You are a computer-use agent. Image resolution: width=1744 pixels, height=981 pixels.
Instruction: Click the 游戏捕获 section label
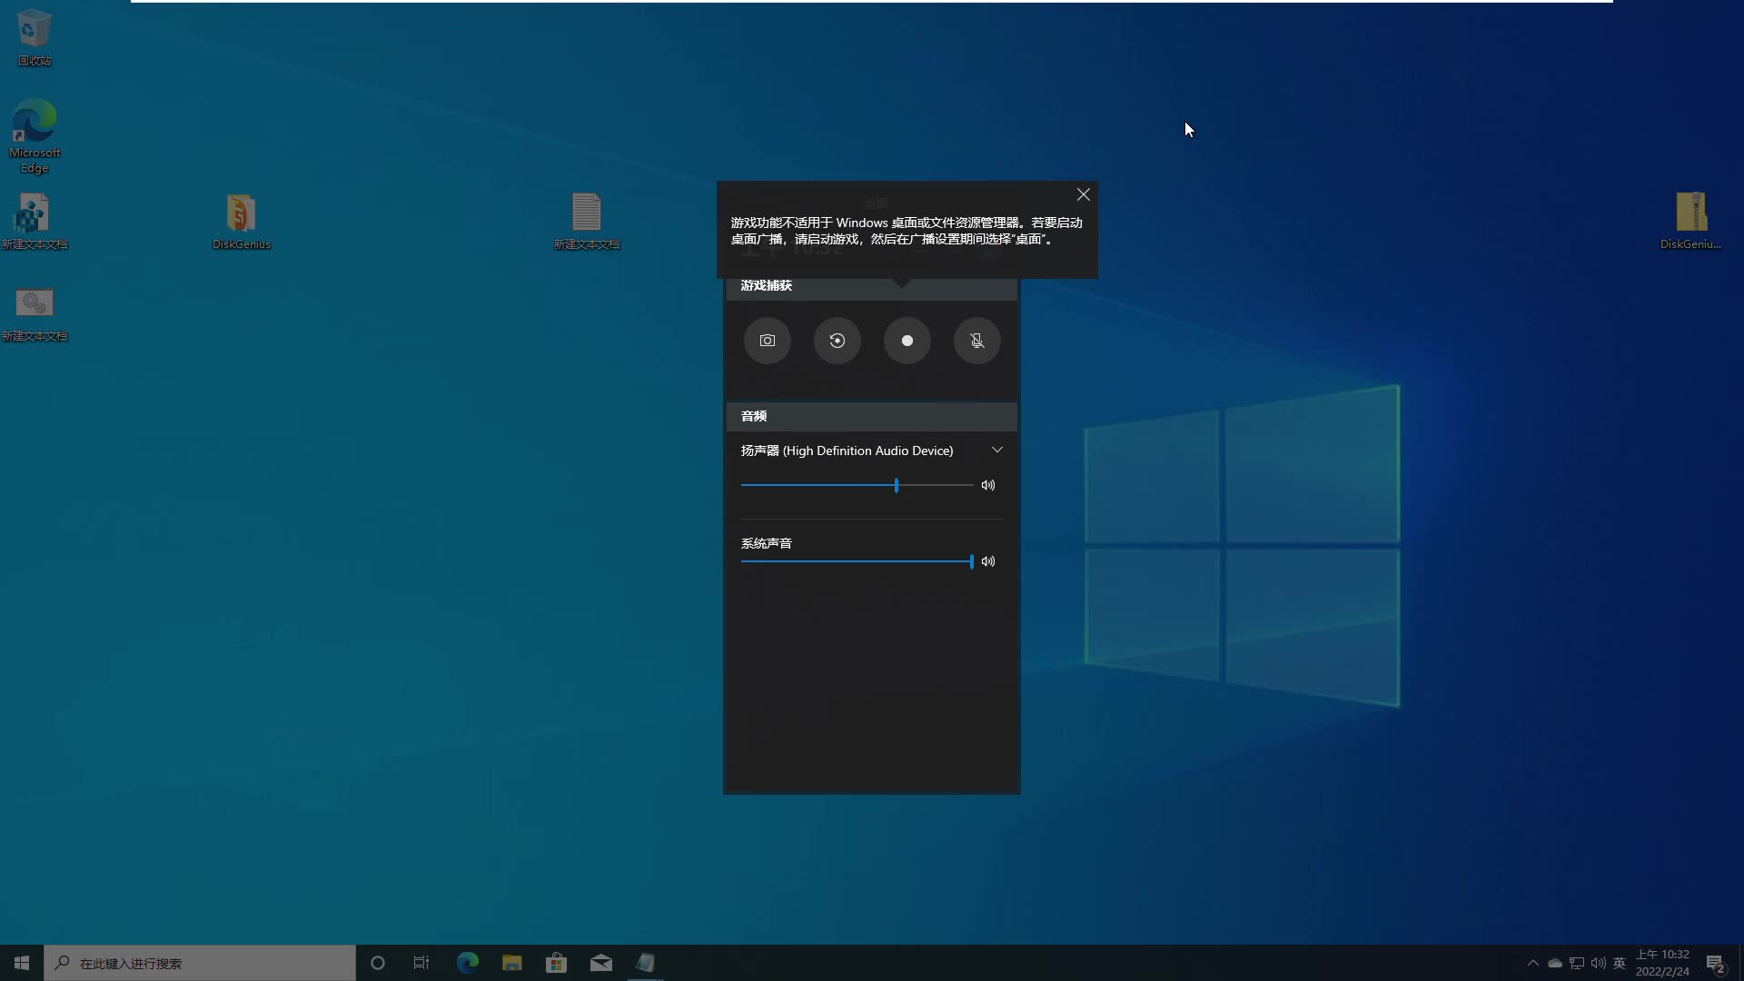pos(764,285)
